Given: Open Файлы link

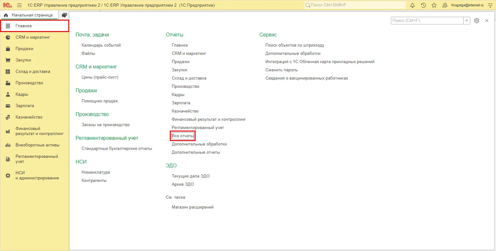Looking at the screenshot, I should tap(88, 54).
